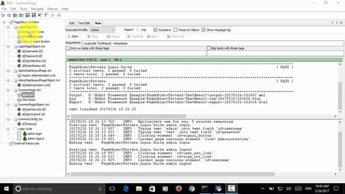345x194 pixels.
Task: Collapse the PageObjectPattern root node
Action: (x=4, y=22)
